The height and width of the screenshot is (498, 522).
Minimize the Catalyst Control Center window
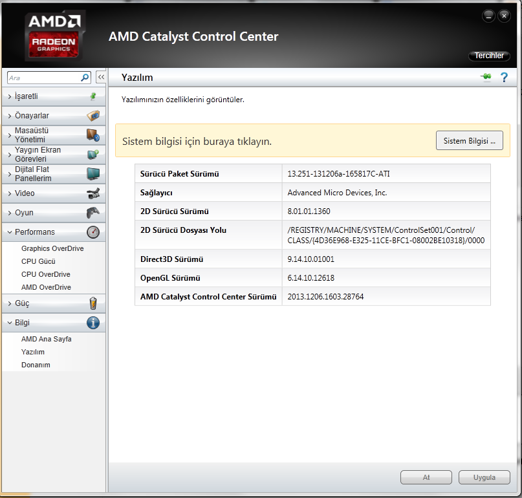[488, 16]
